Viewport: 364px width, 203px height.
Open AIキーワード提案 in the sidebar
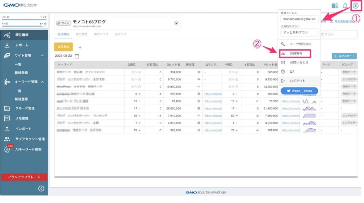coord(24,150)
